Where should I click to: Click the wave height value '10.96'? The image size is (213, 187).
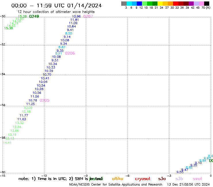76,16
